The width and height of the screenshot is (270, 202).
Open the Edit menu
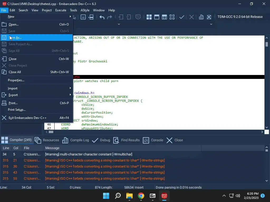[x=12, y=10]
